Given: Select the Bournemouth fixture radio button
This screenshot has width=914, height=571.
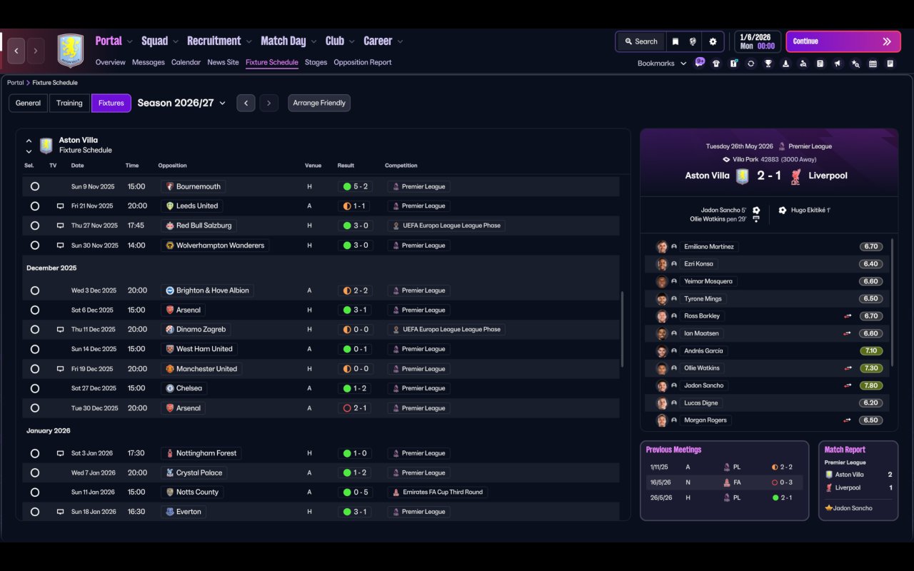Looking at the screenshot, I should [x=35, y=186].
